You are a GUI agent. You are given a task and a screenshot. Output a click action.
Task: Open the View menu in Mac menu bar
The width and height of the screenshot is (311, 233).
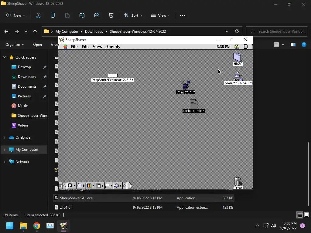coord(97,46)
